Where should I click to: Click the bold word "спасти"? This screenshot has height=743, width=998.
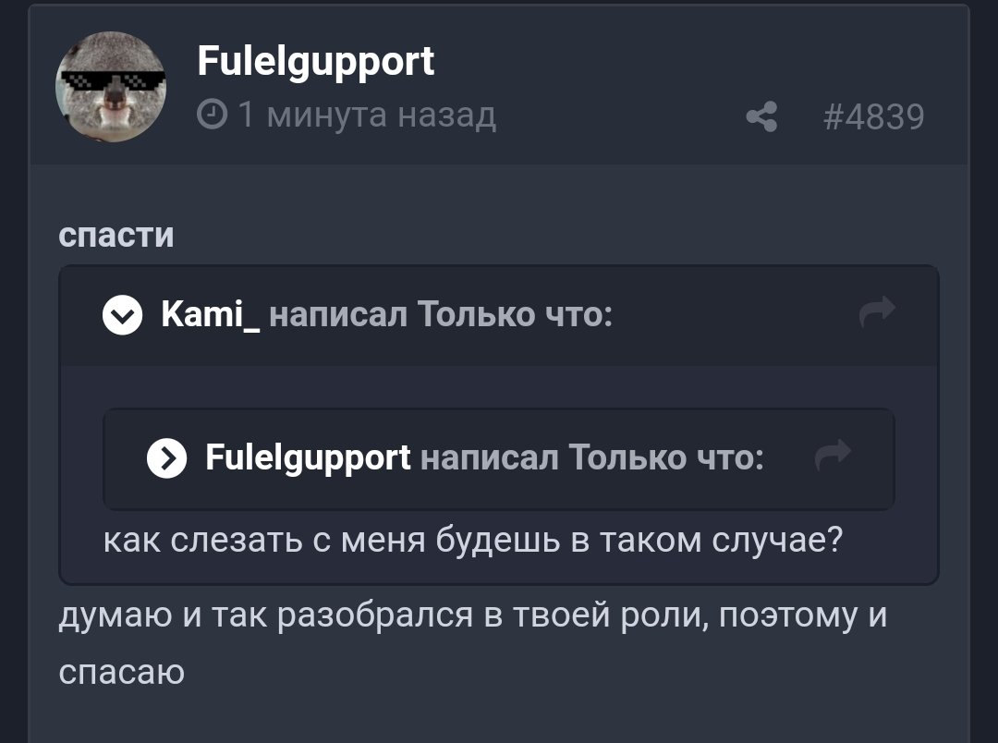pos(116,235)
